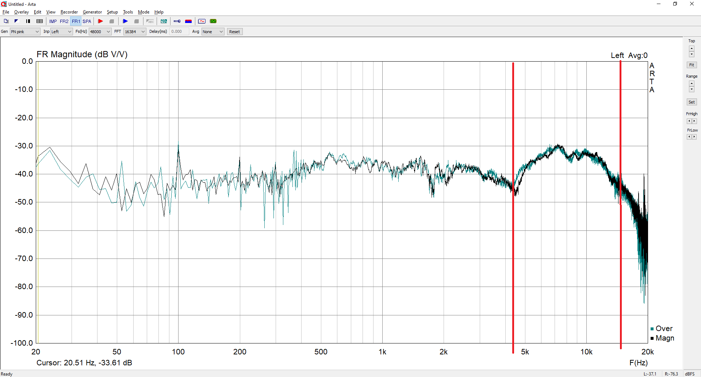Click the red sine wave window icon
The height and width of the screenshot is (377, 701).
[x=202, y=21]
